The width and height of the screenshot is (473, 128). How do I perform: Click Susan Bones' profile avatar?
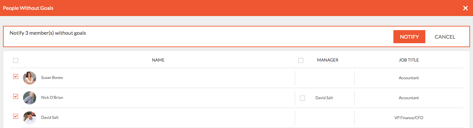(x=30, y=78)
